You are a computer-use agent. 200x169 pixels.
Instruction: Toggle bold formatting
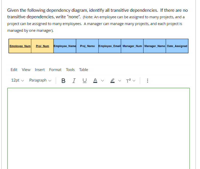(63, 80)
